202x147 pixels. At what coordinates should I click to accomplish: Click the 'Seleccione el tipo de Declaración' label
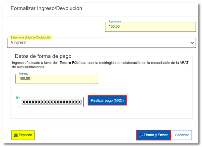(31, 38)
